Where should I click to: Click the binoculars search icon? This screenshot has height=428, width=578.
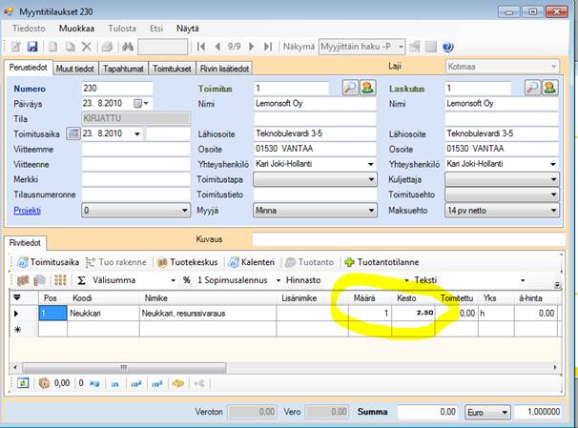point(127,47)
